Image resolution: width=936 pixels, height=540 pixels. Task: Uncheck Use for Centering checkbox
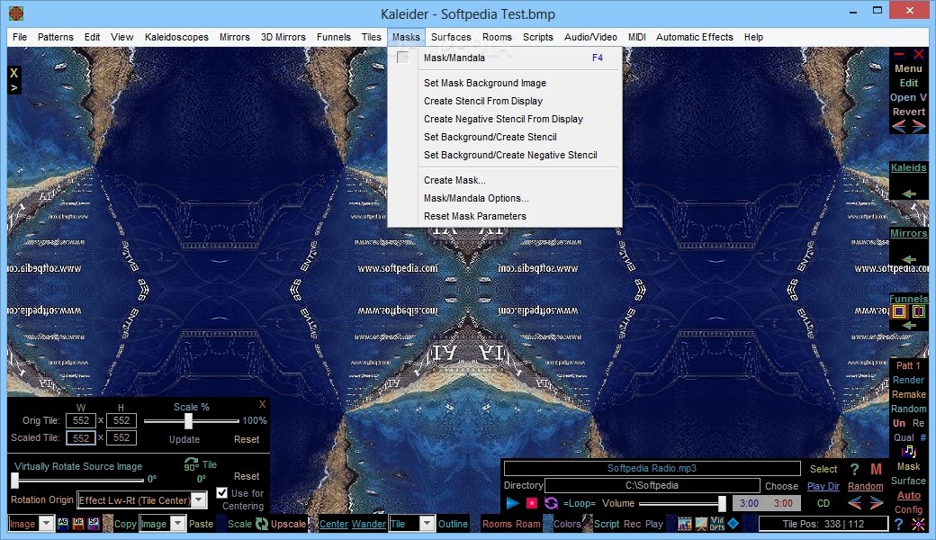[x=221, y=493]
